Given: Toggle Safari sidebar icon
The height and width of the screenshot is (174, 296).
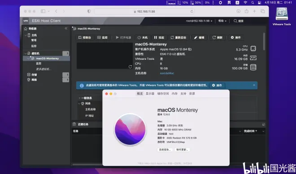Looking at the screenshot, I should [x=43, y=11].
